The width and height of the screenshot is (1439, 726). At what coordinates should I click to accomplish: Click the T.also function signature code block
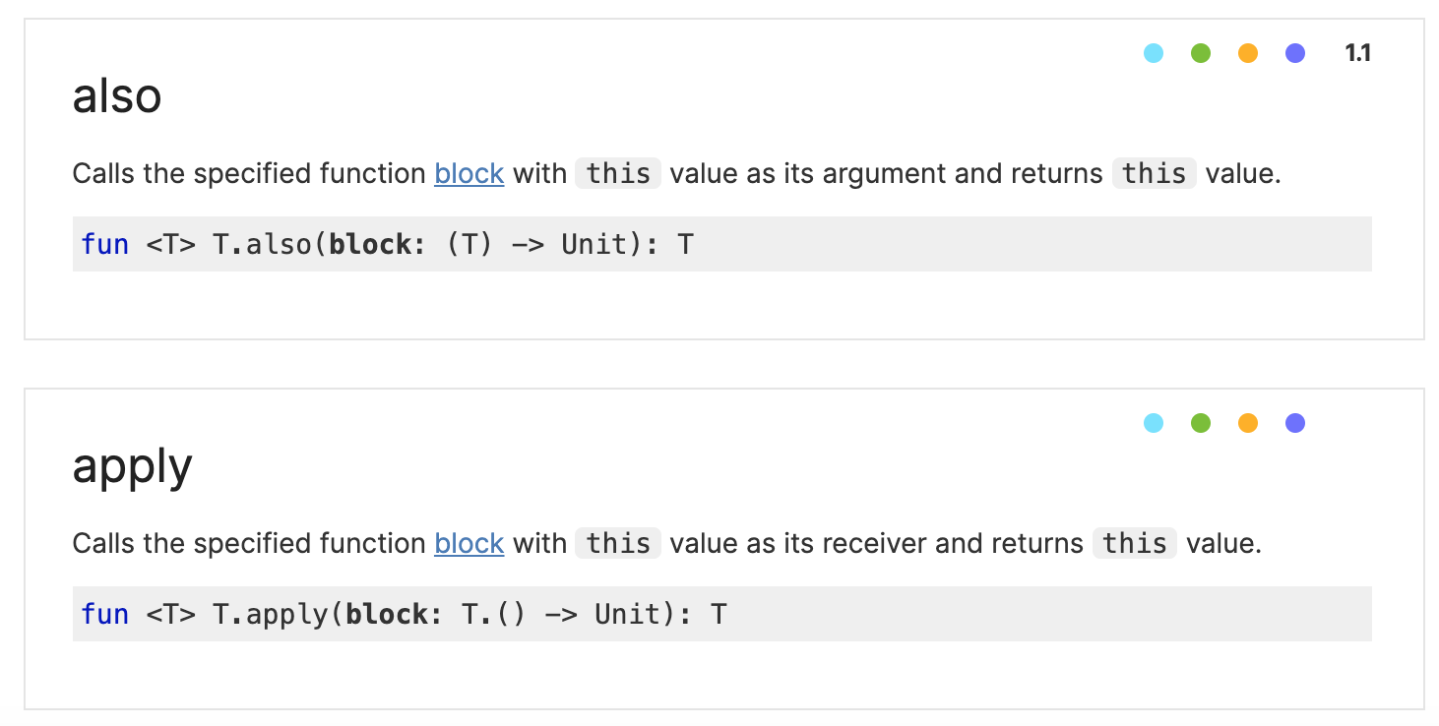721,244
